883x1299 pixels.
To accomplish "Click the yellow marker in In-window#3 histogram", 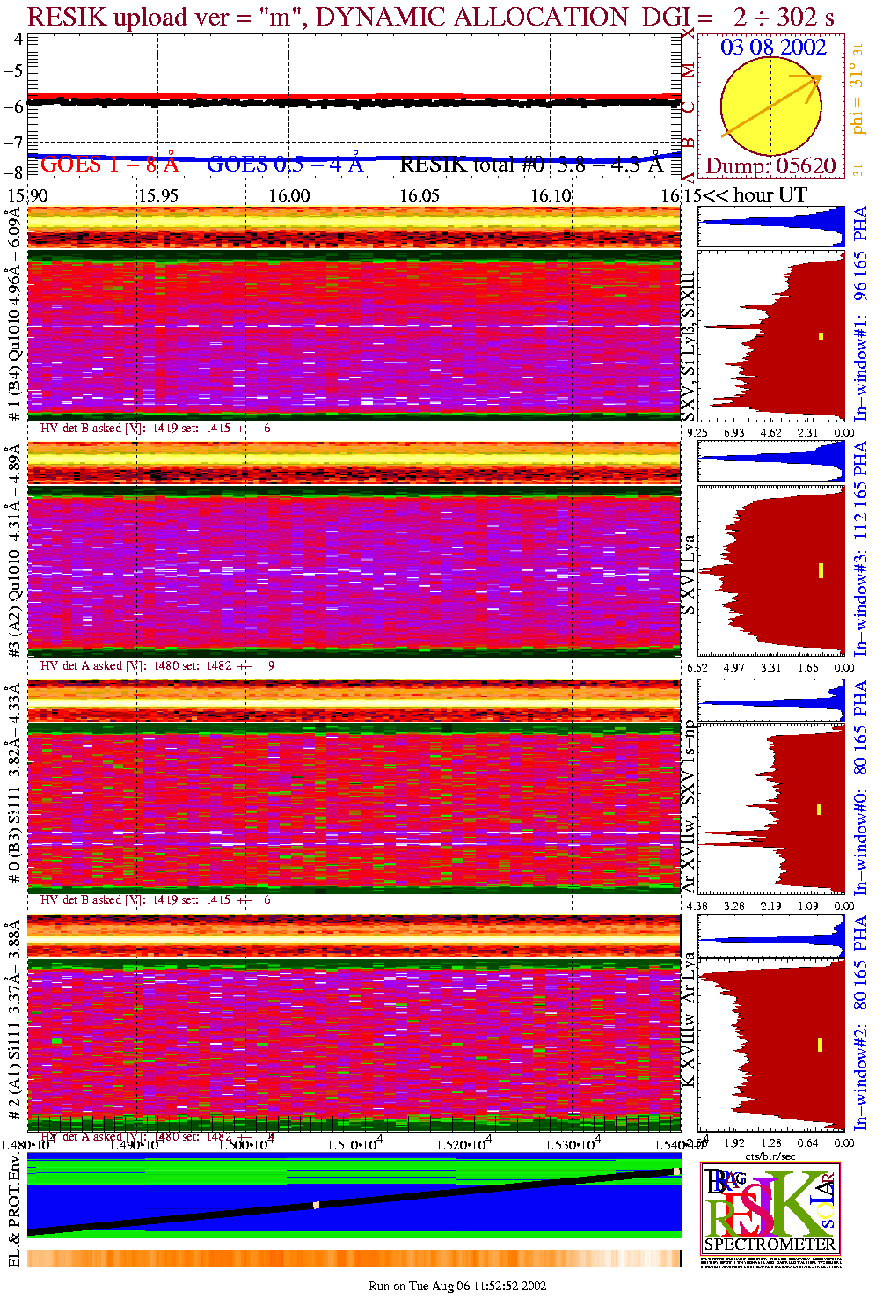I will point(821,570).
